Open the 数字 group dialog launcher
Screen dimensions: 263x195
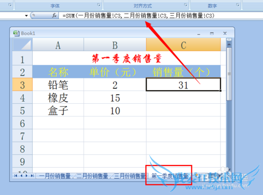click(238, 5)
